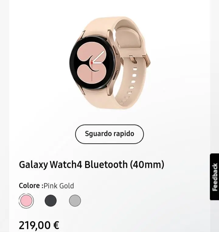Click the Colore label text

pyautogui.click(x=29, y=186)
